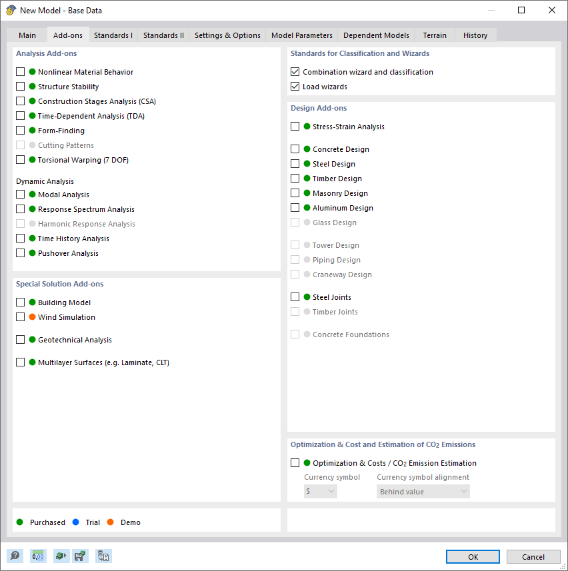The image size is (568, 571).
Task: Enable Construction Stages Analysis (CSA)
Action: pos(21,101)
